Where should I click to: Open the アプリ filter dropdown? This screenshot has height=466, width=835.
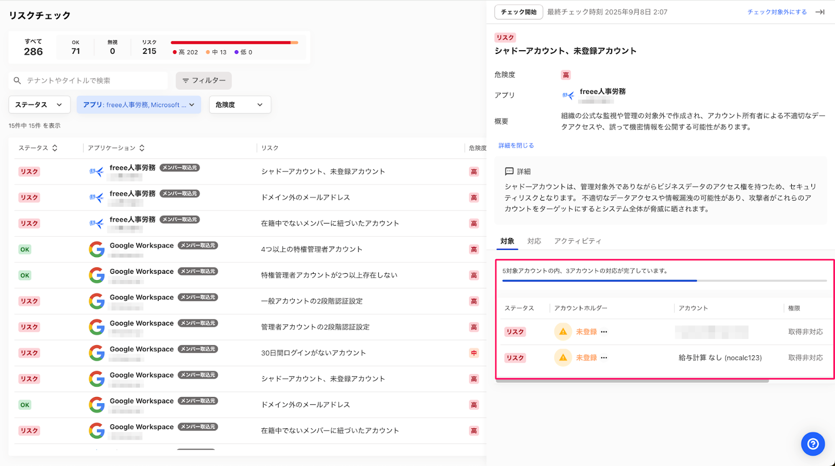click(139, 104)
